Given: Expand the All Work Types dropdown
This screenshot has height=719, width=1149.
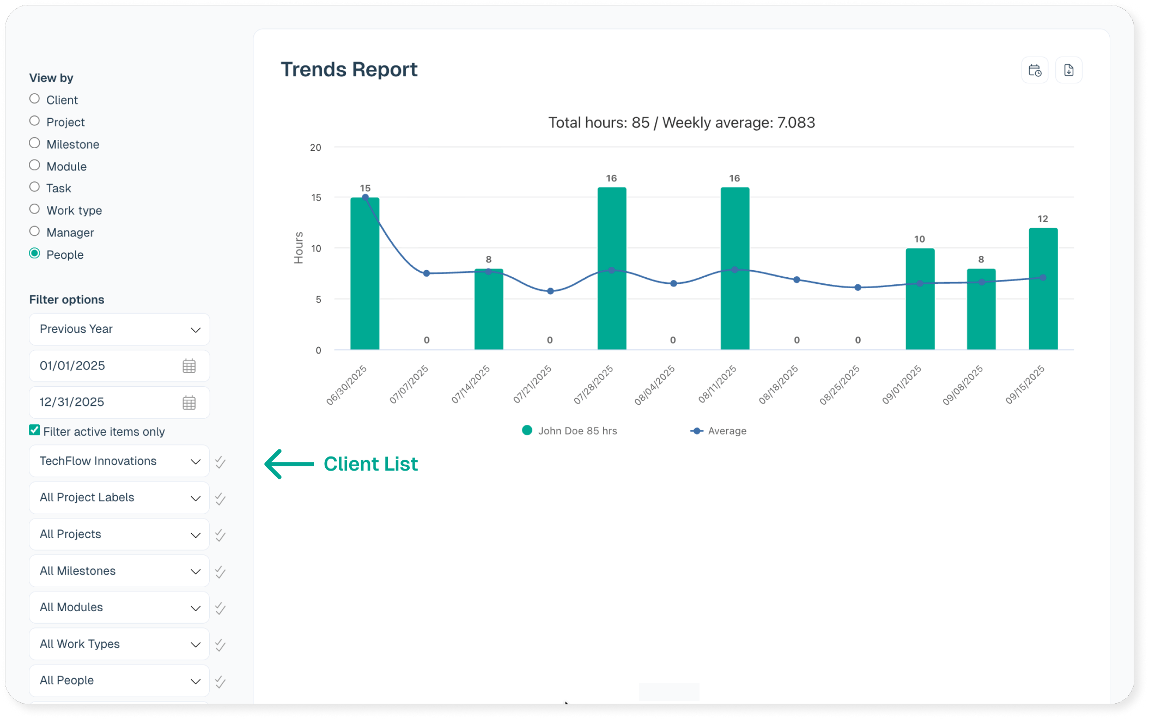Looking at the screenshot, I should click(119, 644).
